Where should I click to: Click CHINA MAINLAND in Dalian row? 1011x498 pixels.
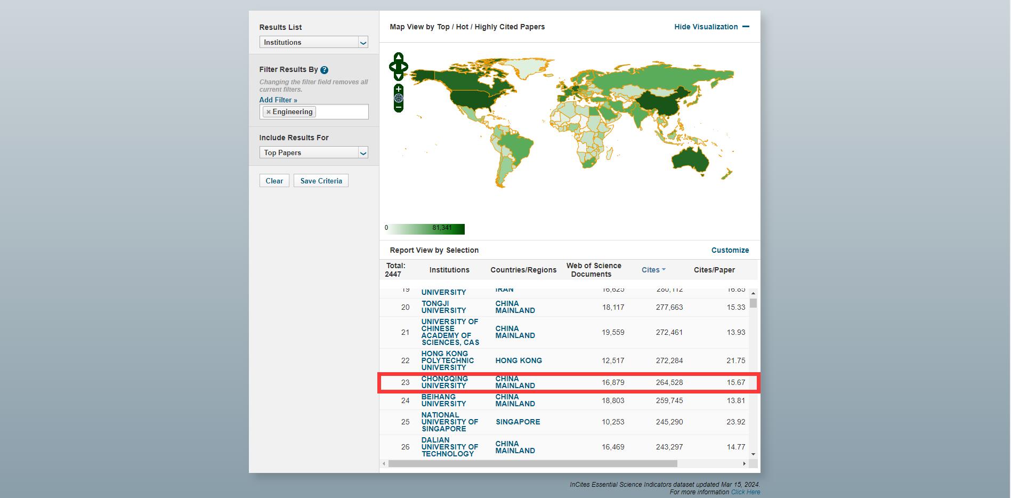[515, 447]
